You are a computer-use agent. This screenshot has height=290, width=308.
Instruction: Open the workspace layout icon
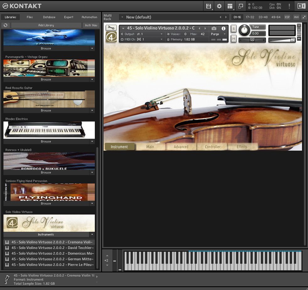[230, 6]
